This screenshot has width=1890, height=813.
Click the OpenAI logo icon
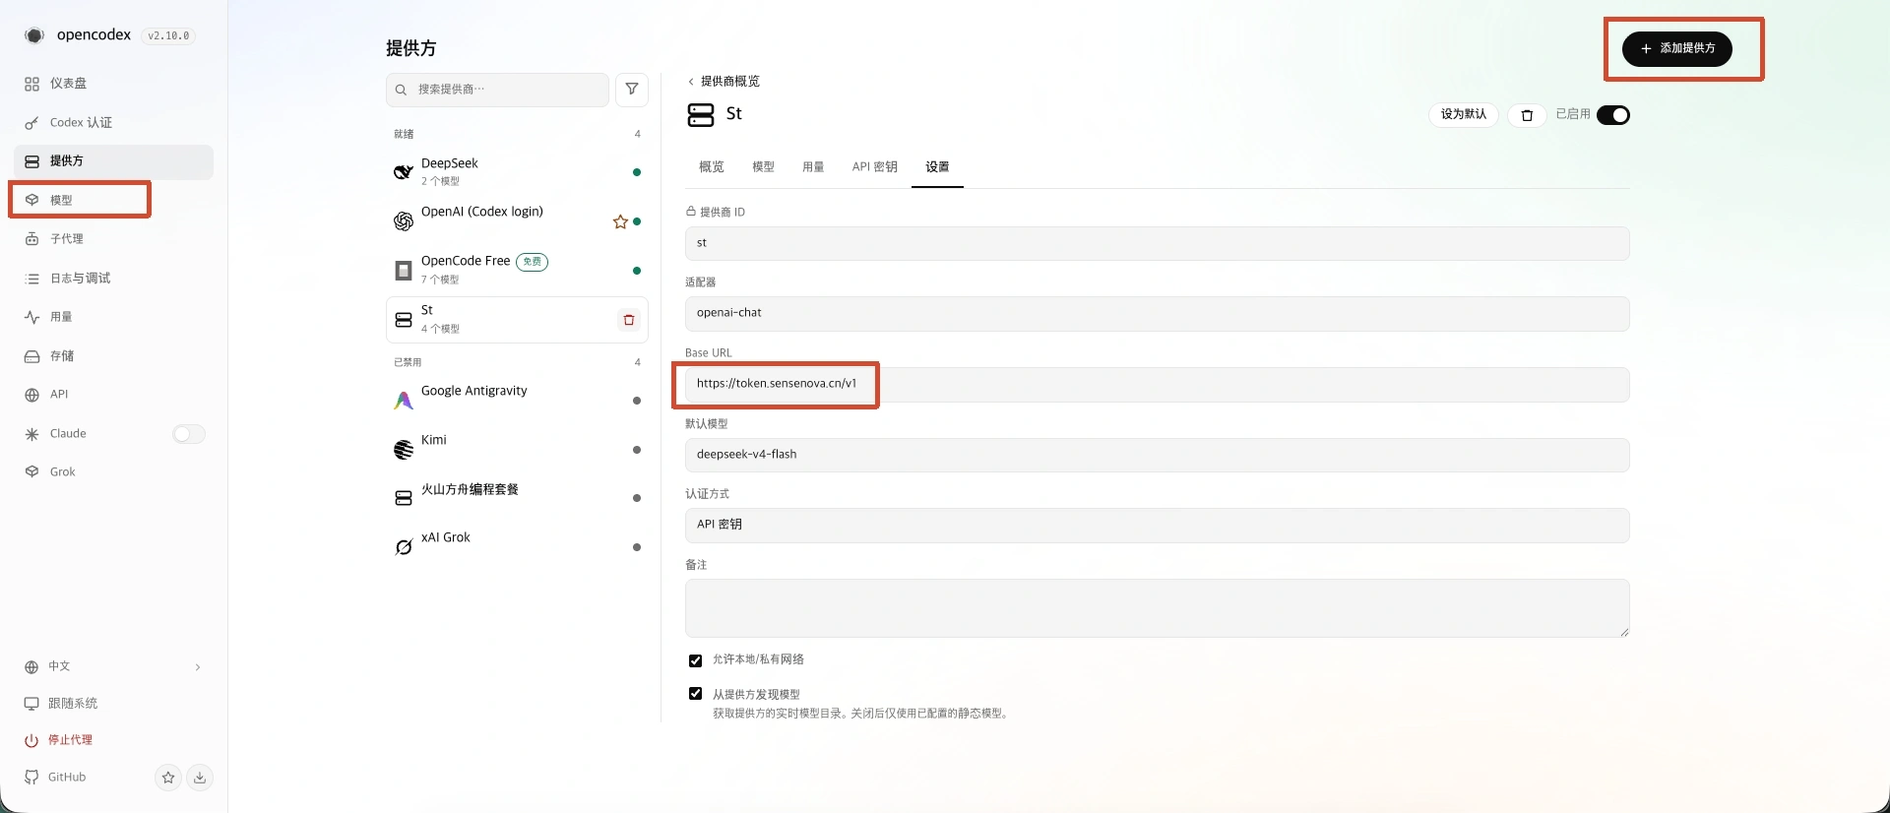pyautogui.click(x=404, y=221)
